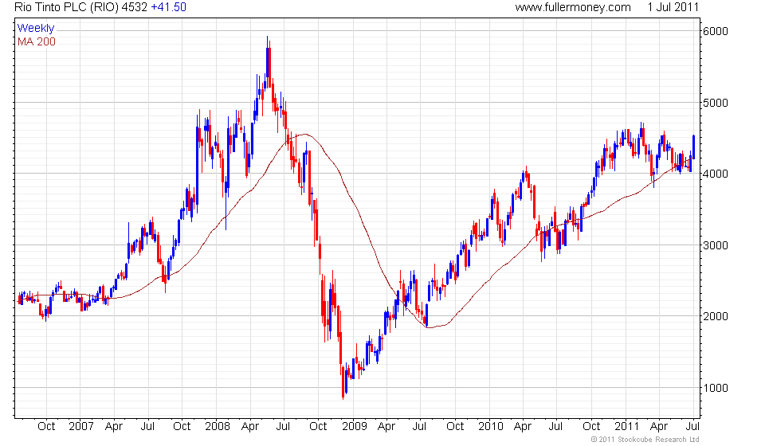Click the '2009' year axis label

click(354, 427)
